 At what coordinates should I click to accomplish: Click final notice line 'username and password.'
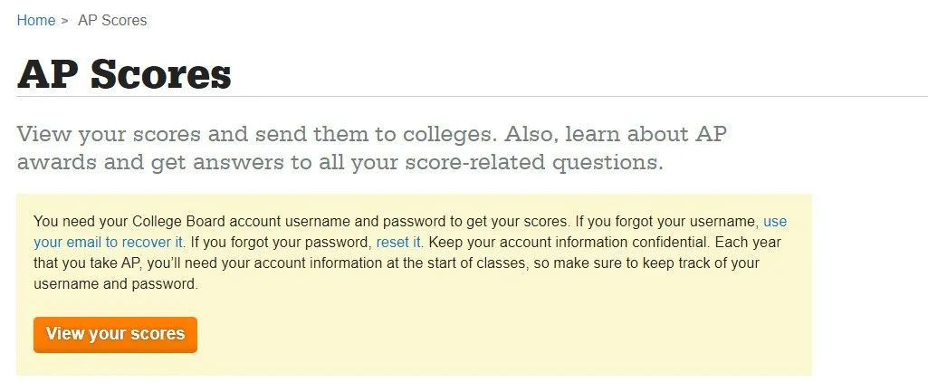point(116,283)
